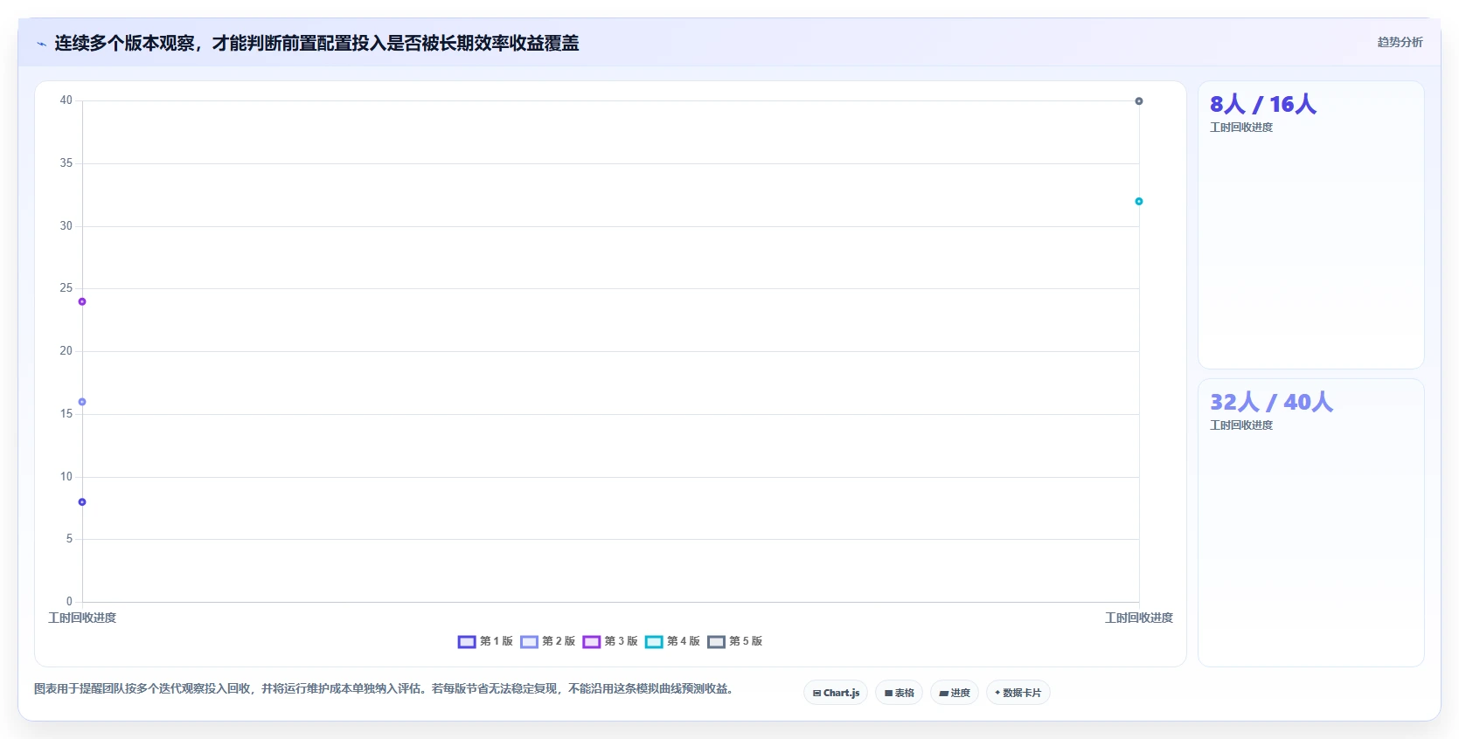The height and width of the screenshot is (739, 1459).
Task: Click the footer note starting 图表用于提醒团队
Action: tap(383, 689)
